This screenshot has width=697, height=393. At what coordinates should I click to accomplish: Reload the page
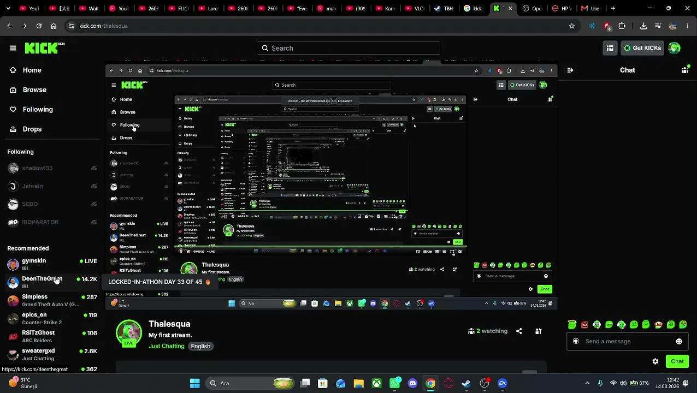point(39,26)
